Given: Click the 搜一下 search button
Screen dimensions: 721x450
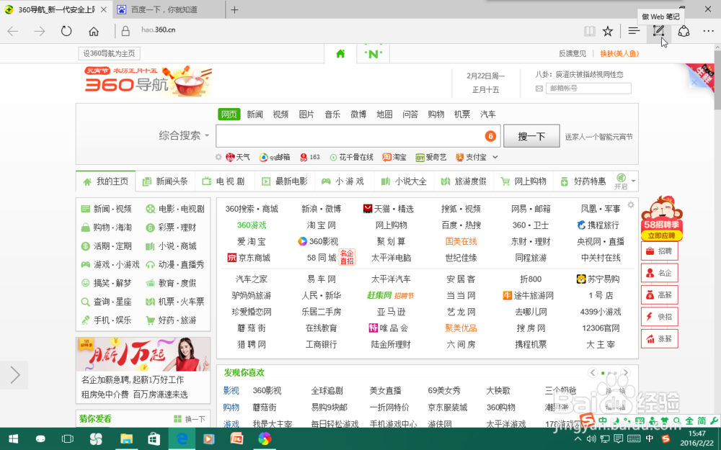Looking at the screenshot, I should click(531, 136).
